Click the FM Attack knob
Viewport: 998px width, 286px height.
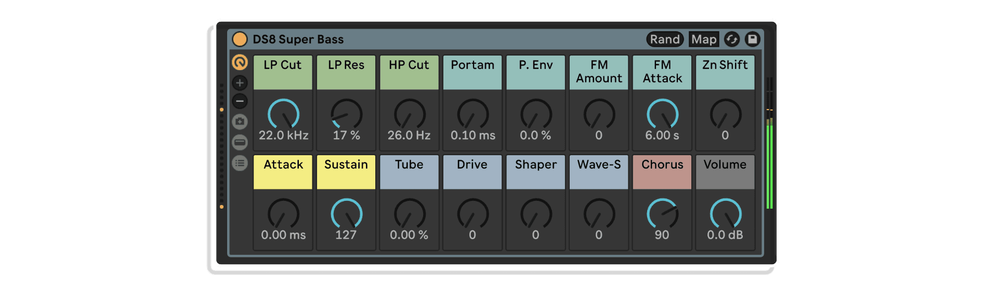point(662,114)
